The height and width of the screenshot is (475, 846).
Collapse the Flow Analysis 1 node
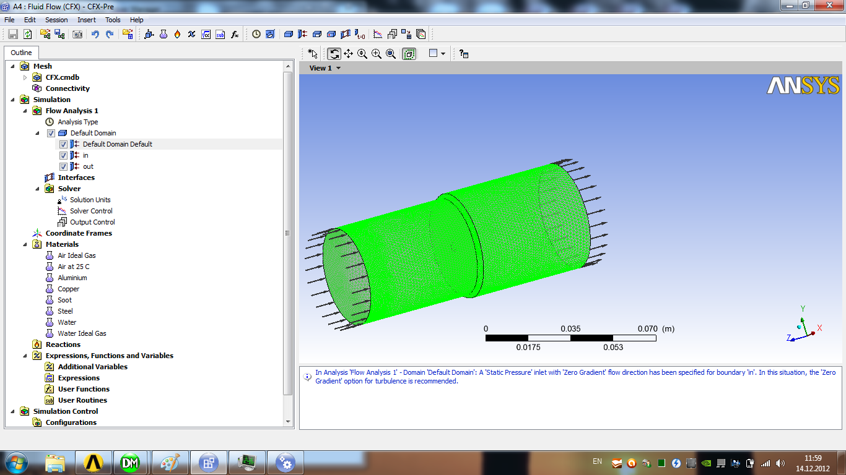point(25,111)
